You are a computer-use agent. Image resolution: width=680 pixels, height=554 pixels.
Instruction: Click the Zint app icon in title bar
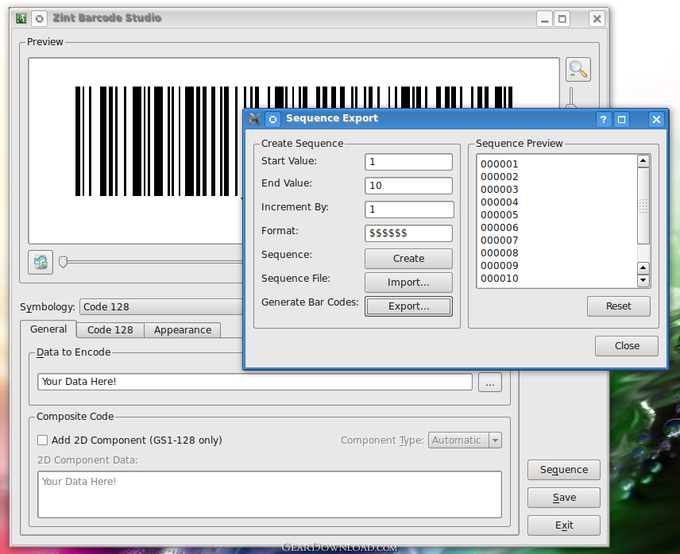(21, 18)
